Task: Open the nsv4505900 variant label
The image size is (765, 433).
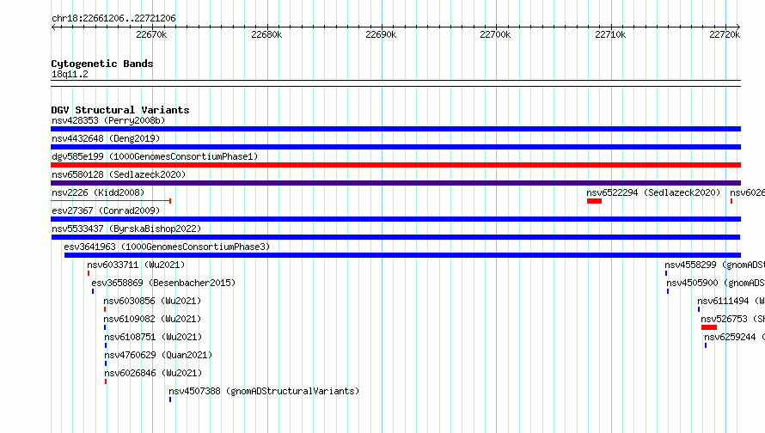Action: tap(716, 283)
